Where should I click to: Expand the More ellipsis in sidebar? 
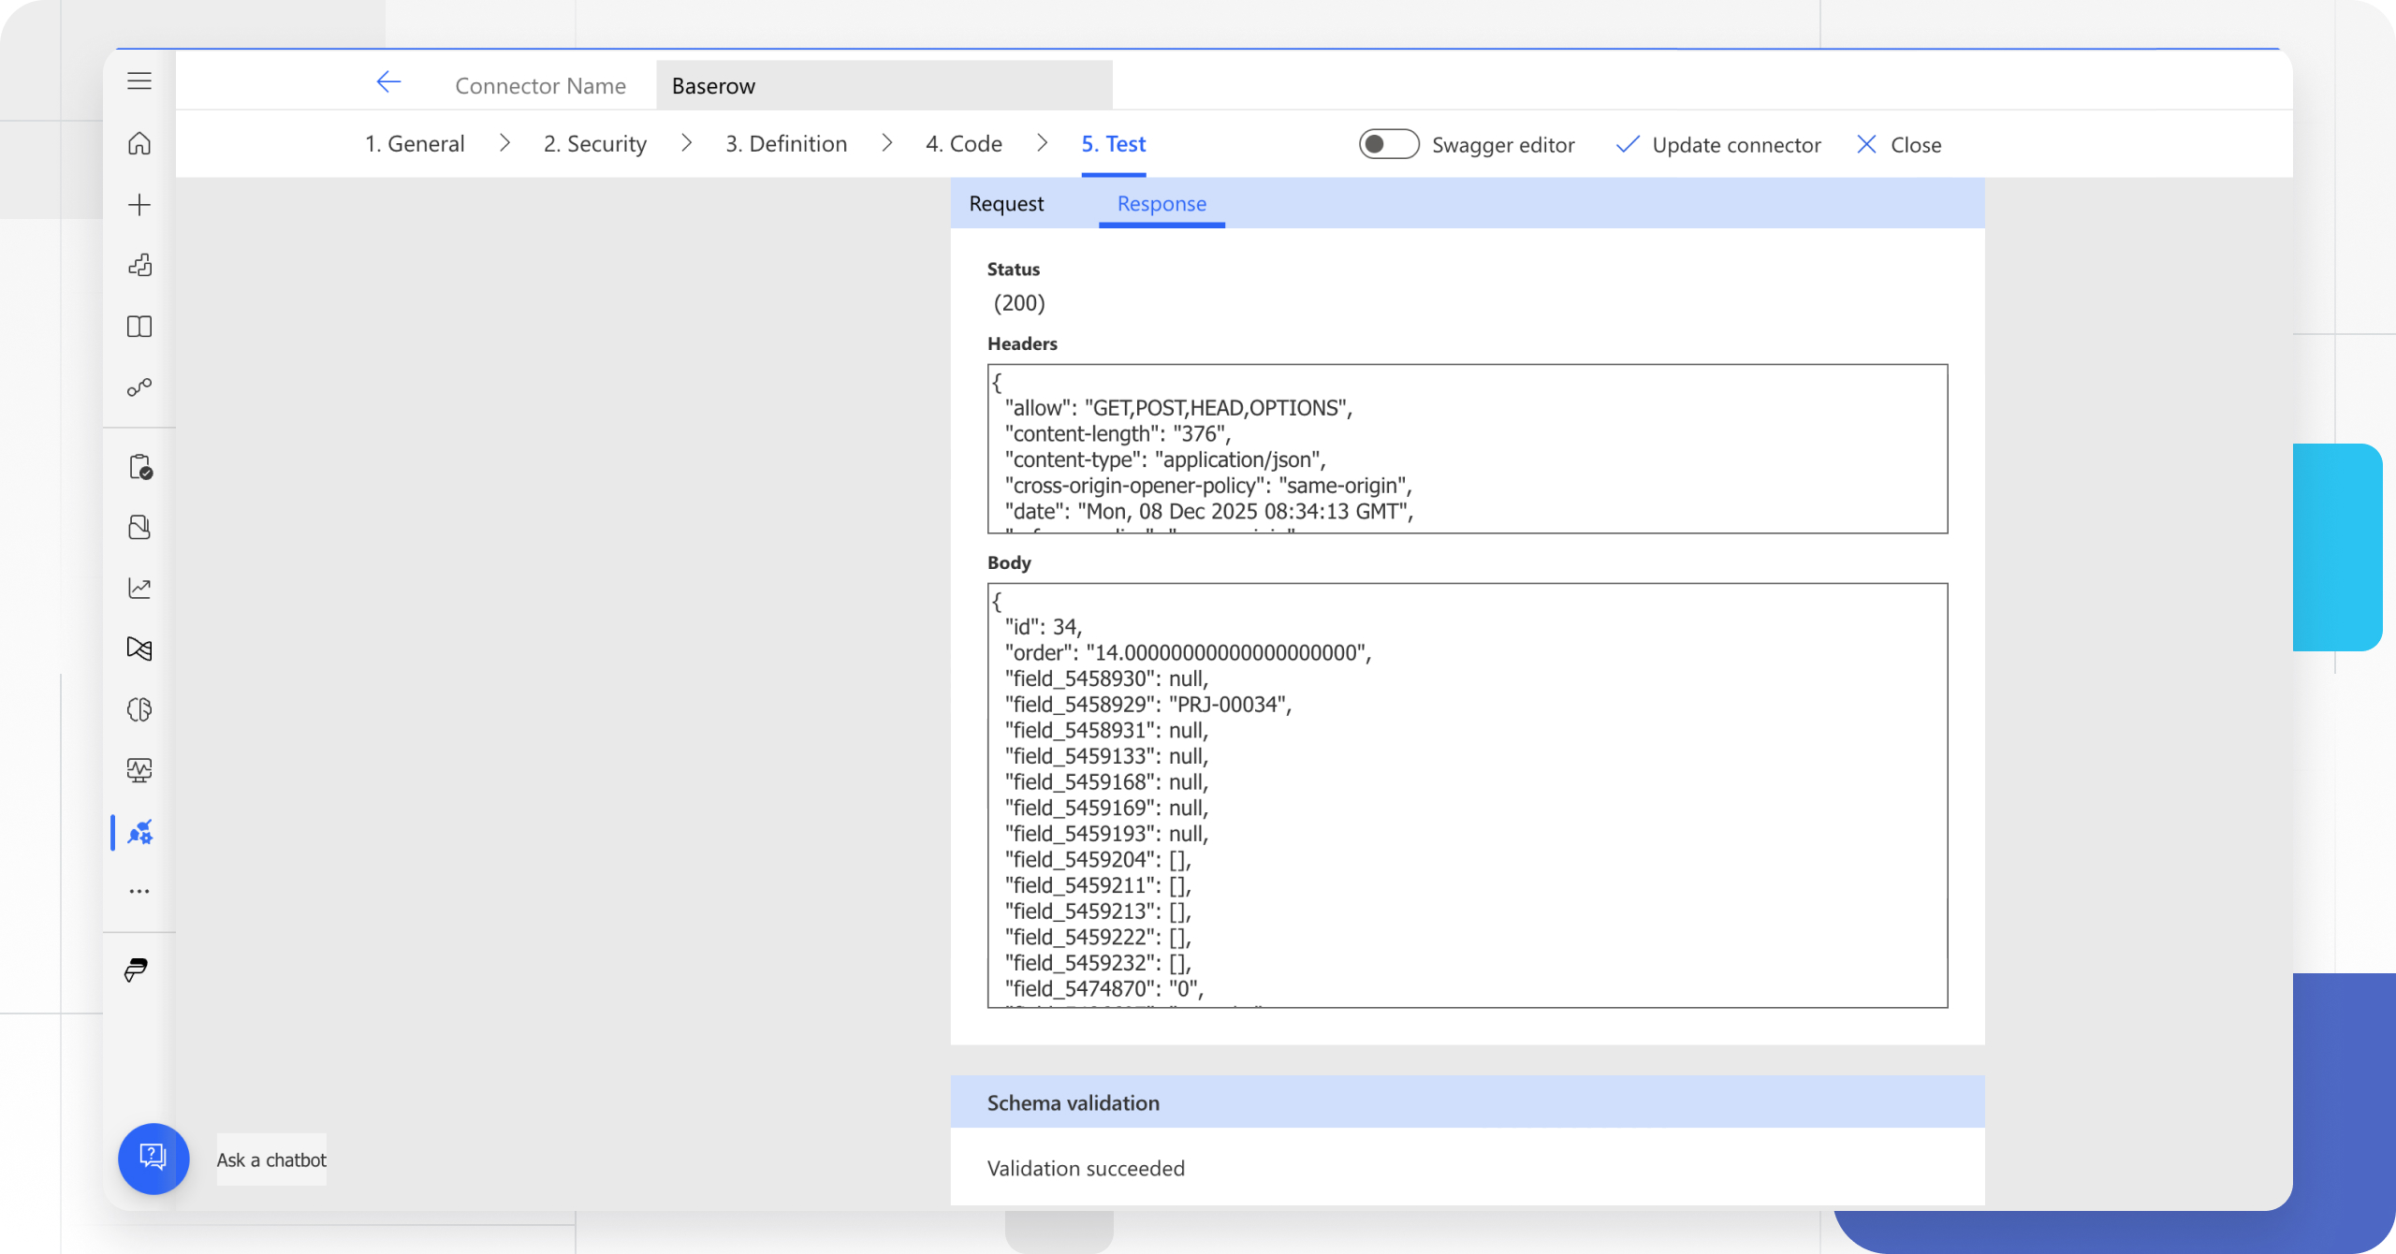coord(139,892)
